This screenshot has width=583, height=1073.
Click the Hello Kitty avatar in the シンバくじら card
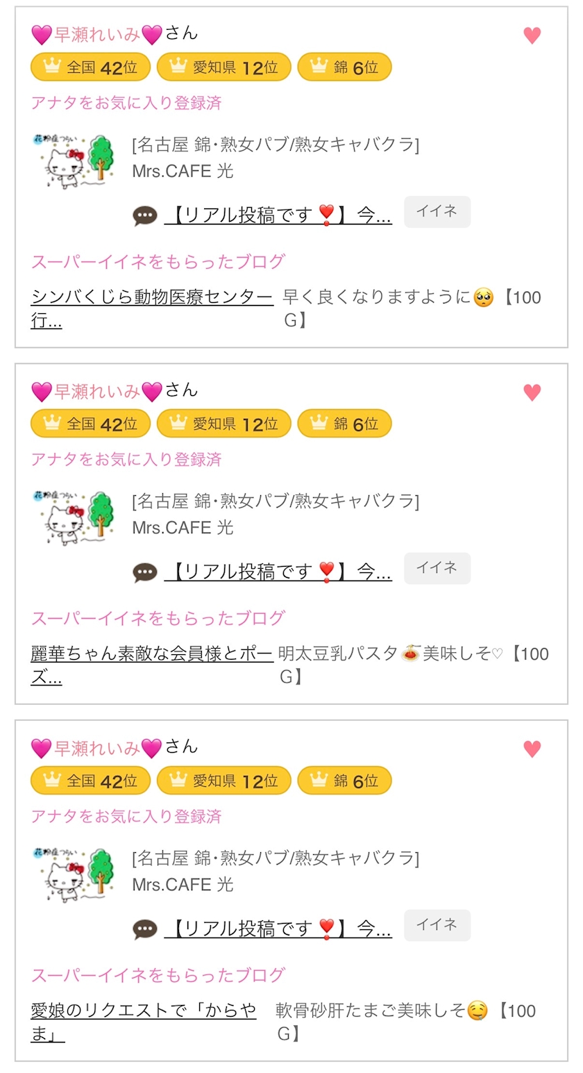click(x=74, y=161)
